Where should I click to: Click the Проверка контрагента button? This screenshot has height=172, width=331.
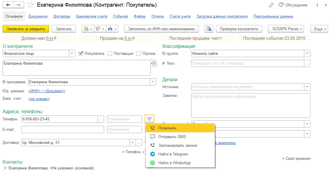[x=239, y=29]
